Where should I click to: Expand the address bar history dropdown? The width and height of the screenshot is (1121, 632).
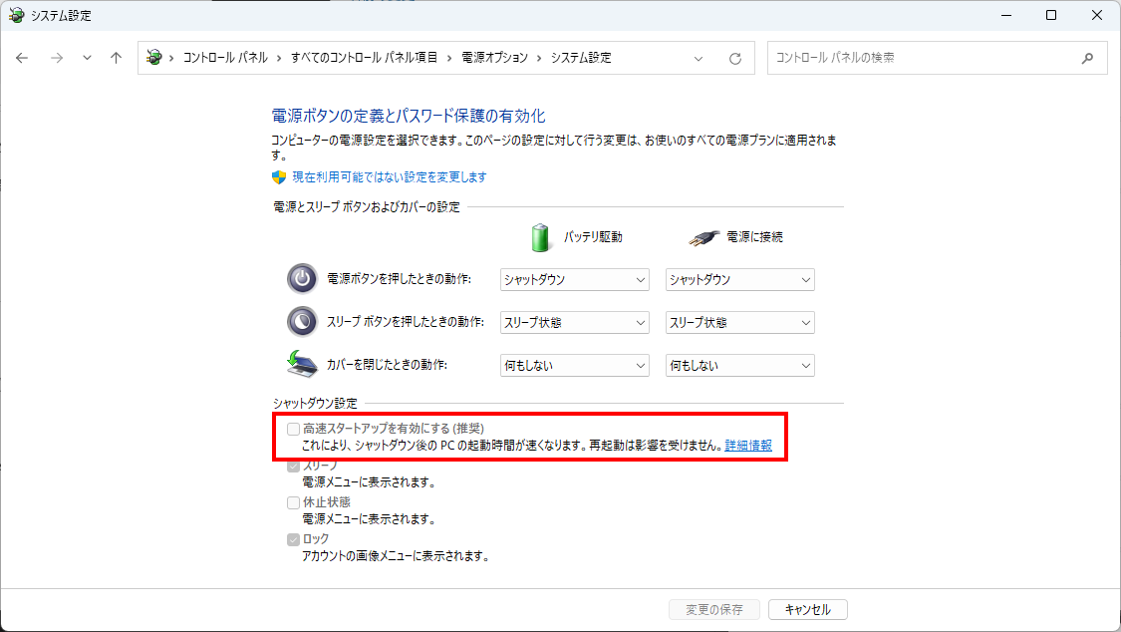(x=699, y=59)
